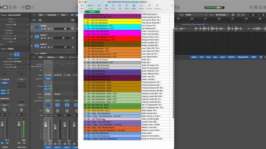Solo the TONEX track
This screenshot has height=149, width=266.
click(45, 29)
